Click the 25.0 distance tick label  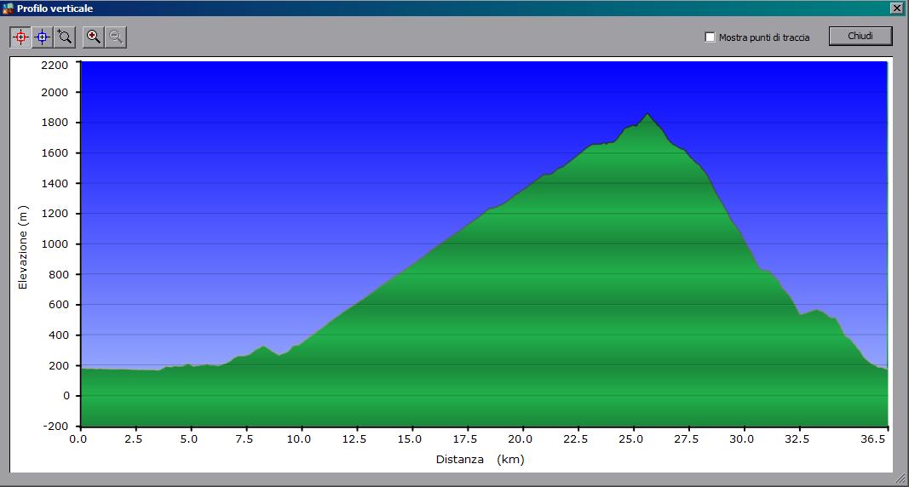(630, 439)
